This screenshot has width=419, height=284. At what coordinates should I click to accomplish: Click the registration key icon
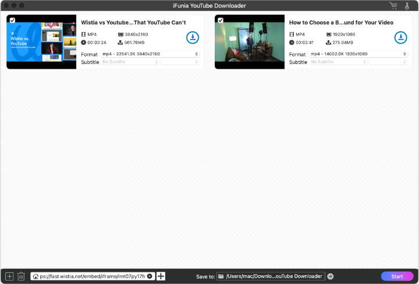point(407,6)
